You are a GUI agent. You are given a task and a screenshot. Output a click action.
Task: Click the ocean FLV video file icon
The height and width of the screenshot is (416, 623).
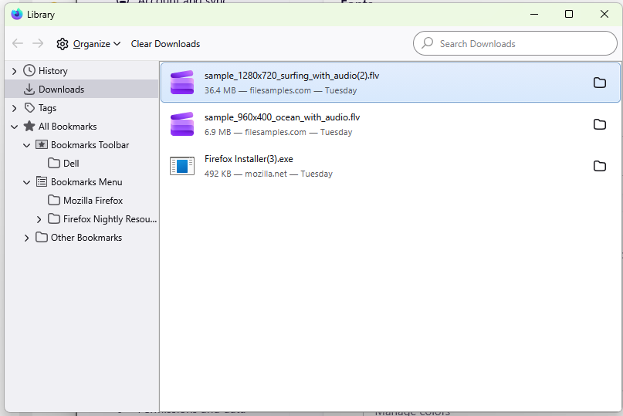(182, 124)
